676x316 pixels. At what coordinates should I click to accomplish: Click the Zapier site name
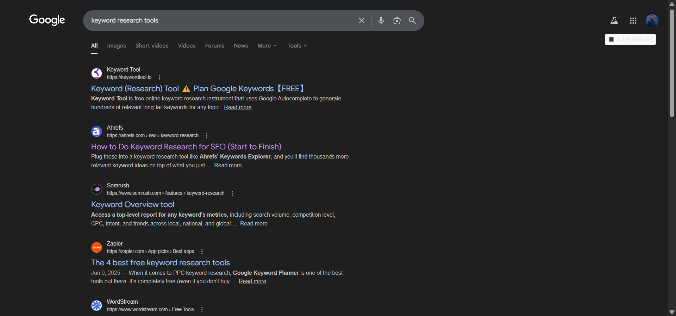[x=115, y=244]
